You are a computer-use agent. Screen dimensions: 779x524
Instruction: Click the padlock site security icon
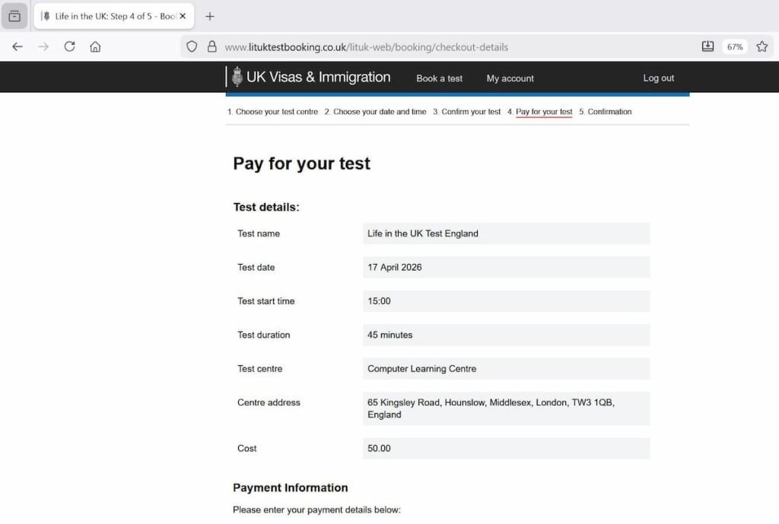[x=211, y=46]
